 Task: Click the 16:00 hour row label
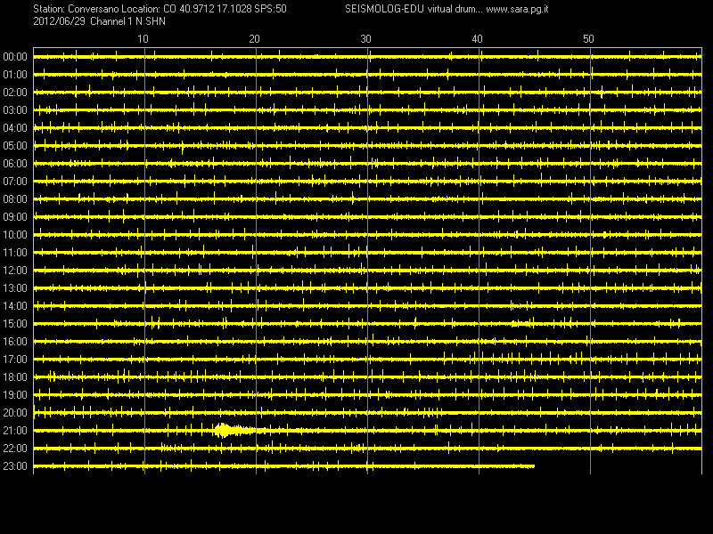[x=15, y=342]
